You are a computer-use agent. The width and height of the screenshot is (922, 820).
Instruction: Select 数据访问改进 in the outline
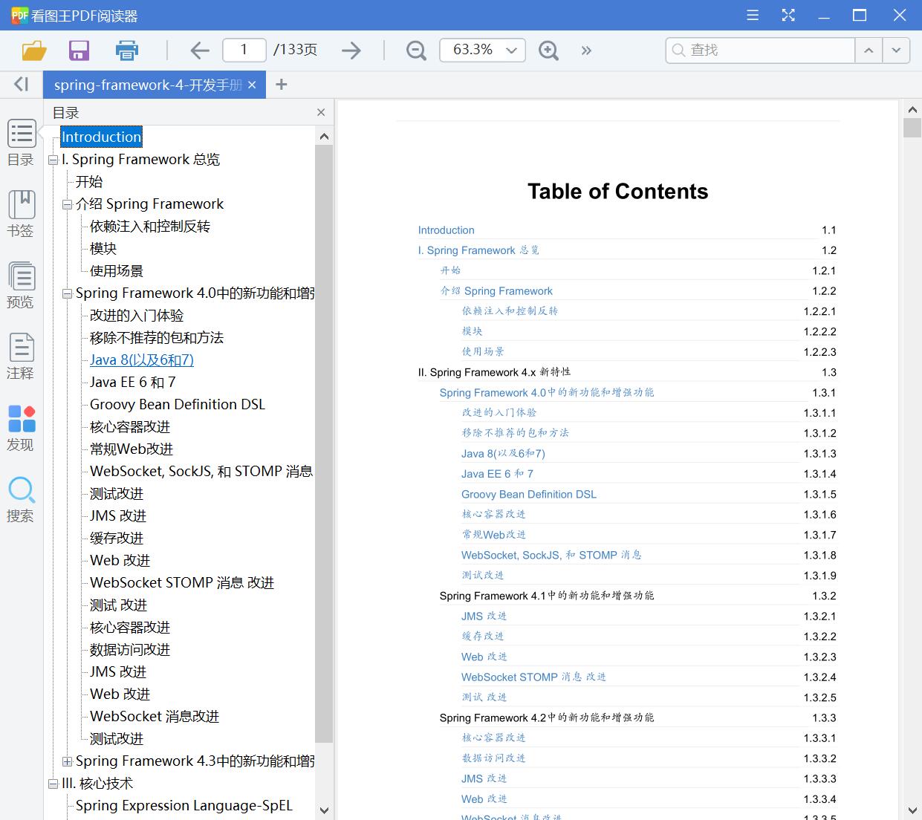click(130, 650)
